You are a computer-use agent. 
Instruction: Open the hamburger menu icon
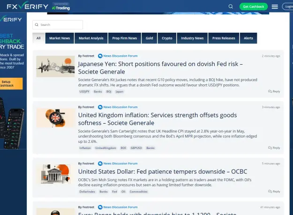click(275, 7)
